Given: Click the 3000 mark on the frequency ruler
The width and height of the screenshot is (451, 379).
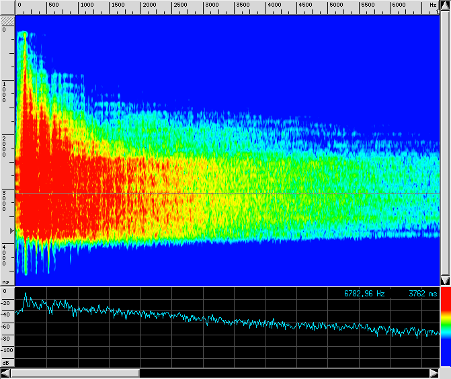Looking at the screenshot, I should coord(211,5).
